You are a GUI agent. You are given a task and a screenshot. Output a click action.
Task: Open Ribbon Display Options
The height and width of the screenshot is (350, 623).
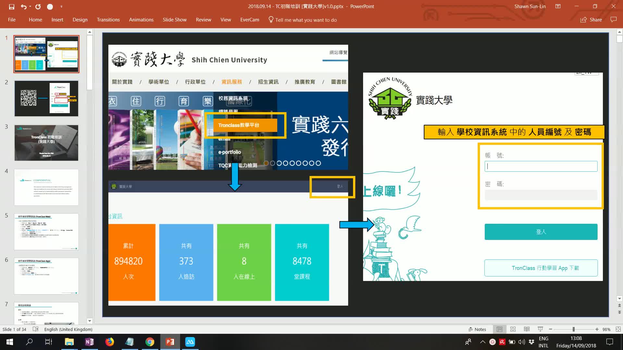tap(558, 6)
